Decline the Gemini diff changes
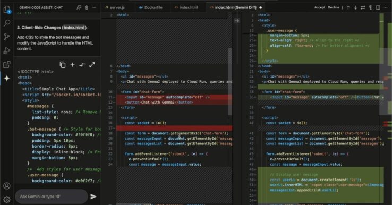The height and width of the screenshot is (205, 392). pos(334,7)
